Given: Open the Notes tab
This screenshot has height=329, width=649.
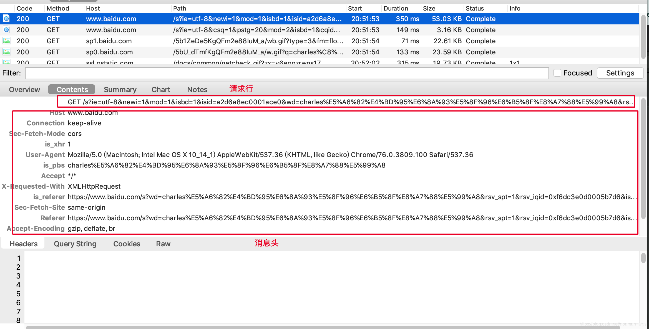Looking at the screenshot, I should pyautogui.click(x=197, y=90).
